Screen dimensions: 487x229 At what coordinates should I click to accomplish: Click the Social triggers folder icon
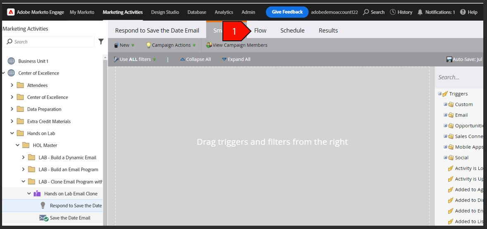(x=451, y=158)
